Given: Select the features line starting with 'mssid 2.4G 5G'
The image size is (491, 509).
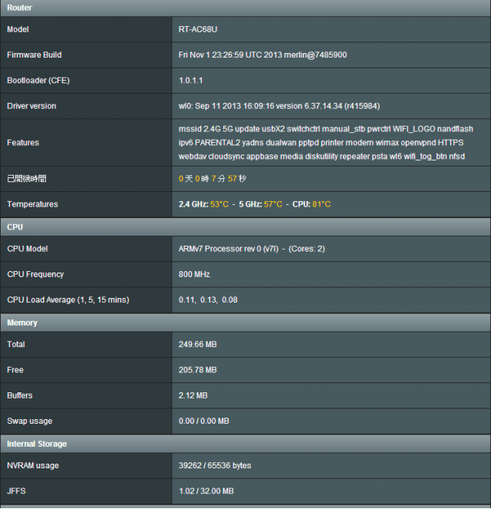Looking at the screenshot, I should (325, 129).
